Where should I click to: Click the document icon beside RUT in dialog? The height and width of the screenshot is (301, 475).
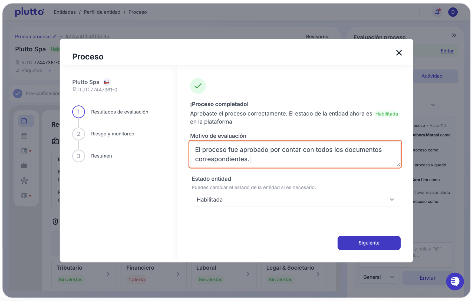(x=75, y=89)
